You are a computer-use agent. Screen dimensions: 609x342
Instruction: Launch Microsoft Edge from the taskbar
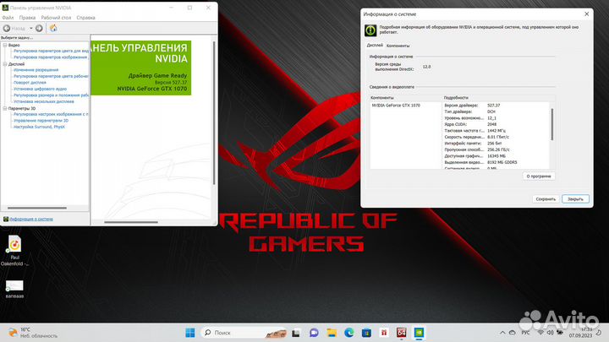348,333
